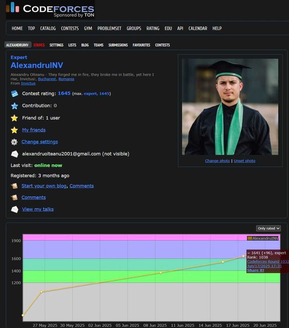Click the online now status text
This screenshot has height=328, width=289.
point(48,166)
